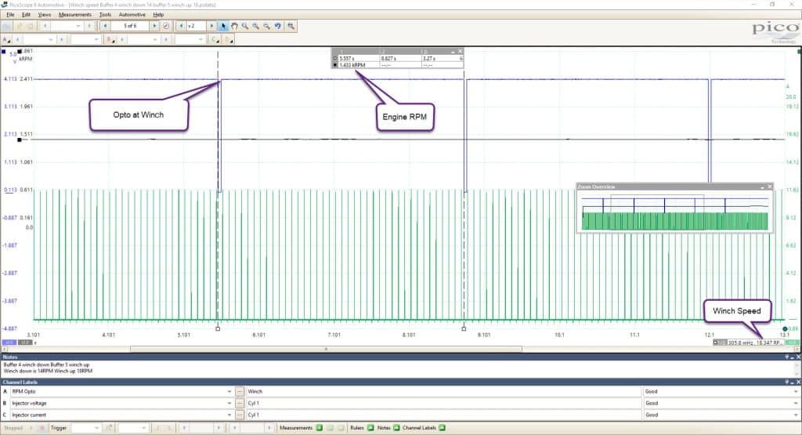This screenshot has height=435, width=802.
Task: Open the Help menu
Action: [158, 15]
